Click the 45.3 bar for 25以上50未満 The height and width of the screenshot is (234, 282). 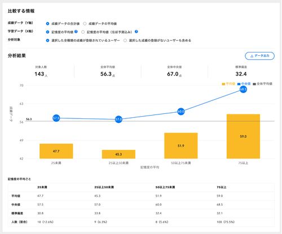[118, 154]
